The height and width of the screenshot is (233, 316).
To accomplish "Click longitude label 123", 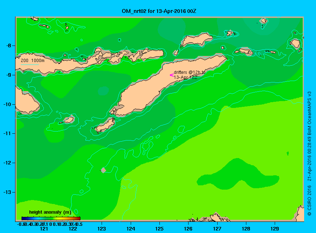I will 102,229.
